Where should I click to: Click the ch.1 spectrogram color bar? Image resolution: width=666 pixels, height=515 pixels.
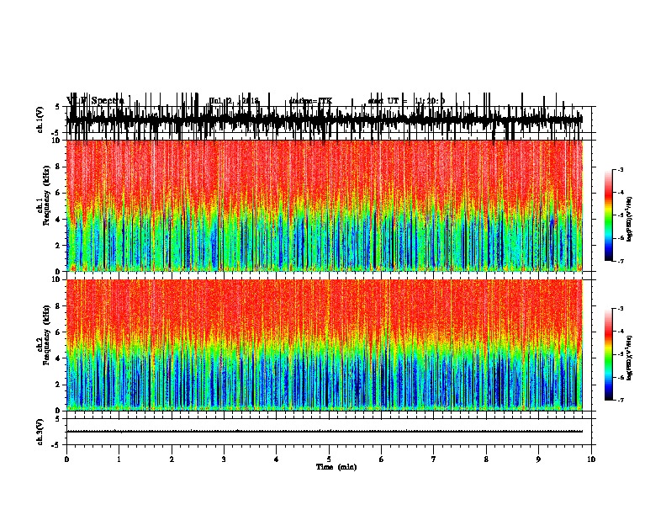click(608, 215)
